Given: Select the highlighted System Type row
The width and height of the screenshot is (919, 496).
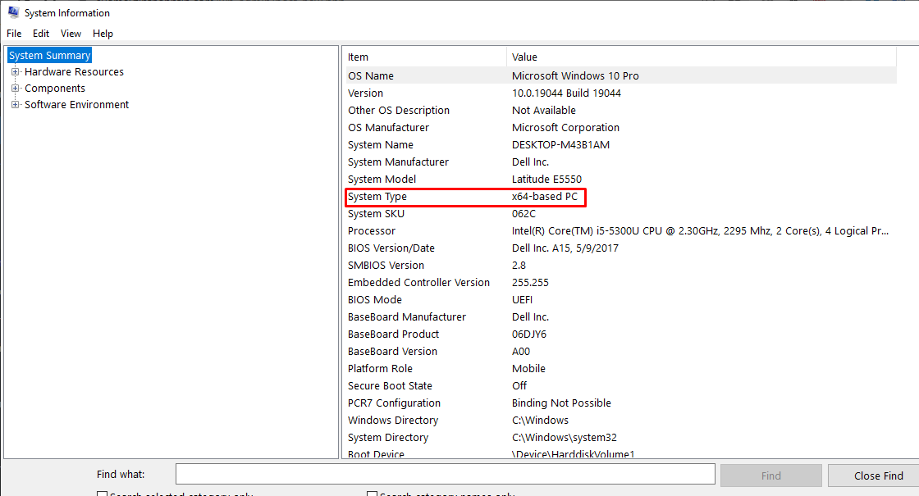Looking at the screenshot, I should [377, 197].
